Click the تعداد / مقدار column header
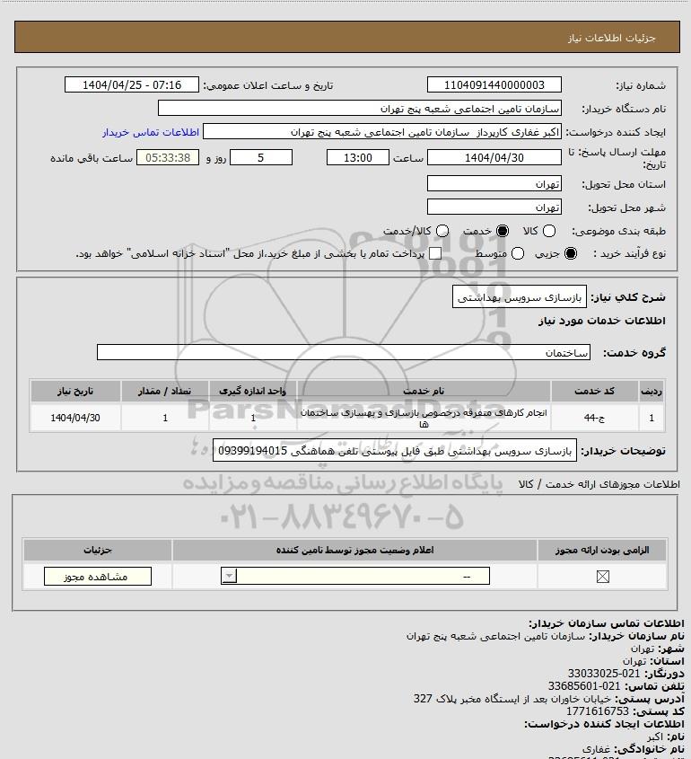691x759 pixels. (164, 391)
